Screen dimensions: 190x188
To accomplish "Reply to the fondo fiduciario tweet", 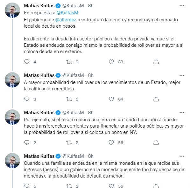I will pos(27,143).
